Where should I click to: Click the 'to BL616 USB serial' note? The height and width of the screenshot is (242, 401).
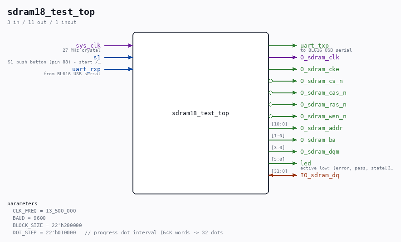326,50
